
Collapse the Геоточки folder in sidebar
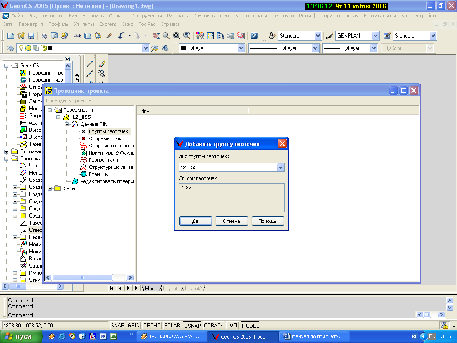pos(6,159)
